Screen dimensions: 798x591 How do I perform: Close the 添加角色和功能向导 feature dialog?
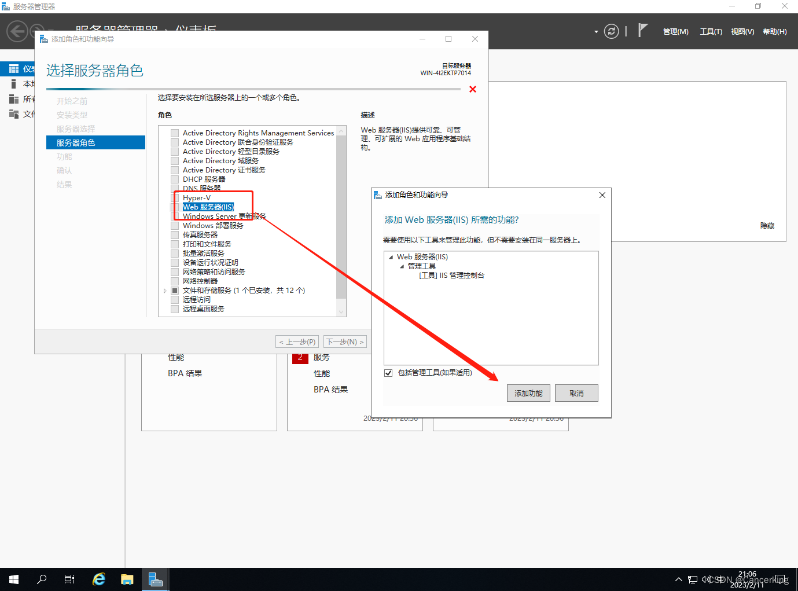point(602,195)
